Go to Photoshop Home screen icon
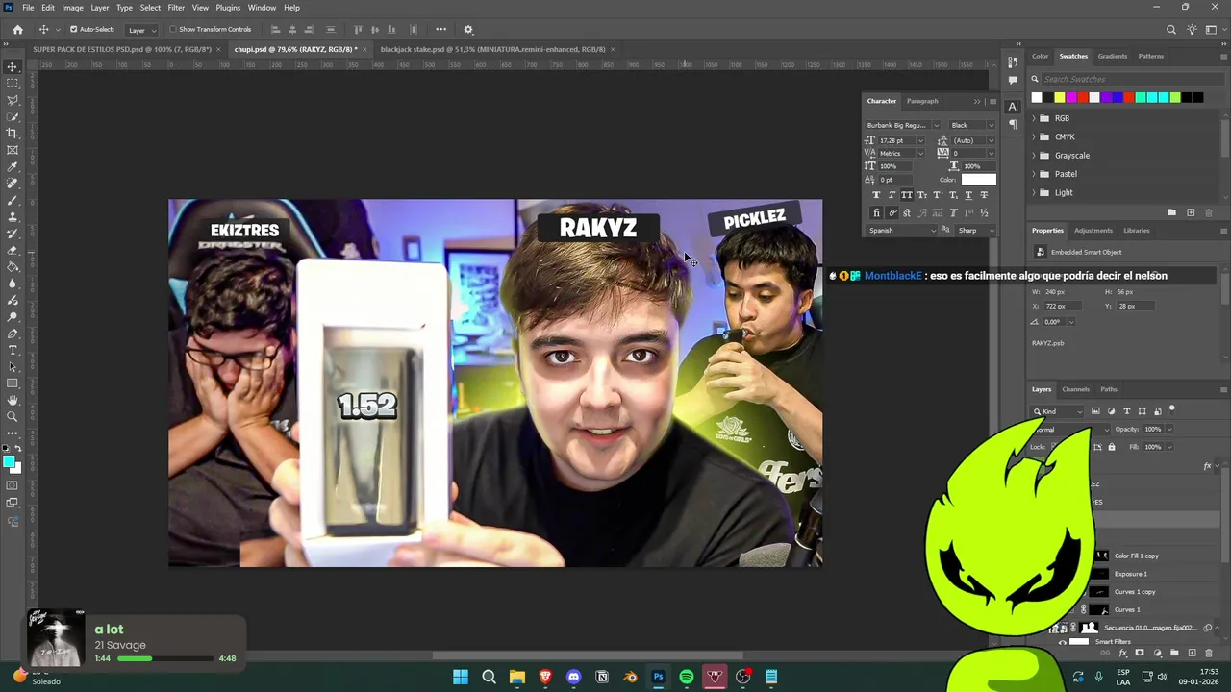The width and height of the screenshot is (1231, 692). tap(17, 30)
